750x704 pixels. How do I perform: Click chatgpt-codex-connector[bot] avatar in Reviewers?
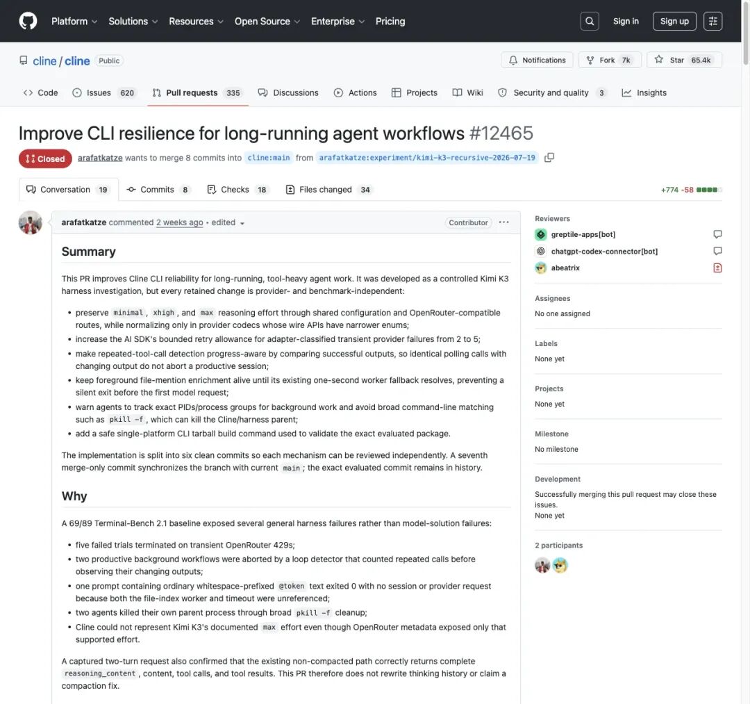click(x=540, y=251)
